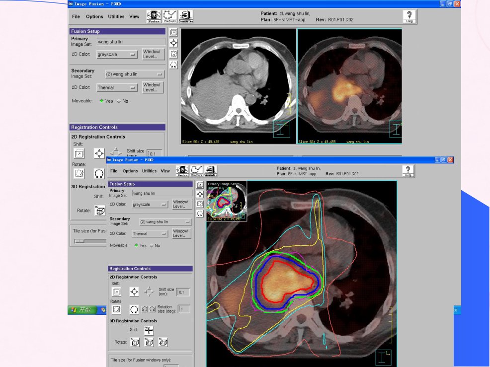The width and height of the screenshot is (490, 367).
Task: Click Rotation size field in front window
Action: 184,309
